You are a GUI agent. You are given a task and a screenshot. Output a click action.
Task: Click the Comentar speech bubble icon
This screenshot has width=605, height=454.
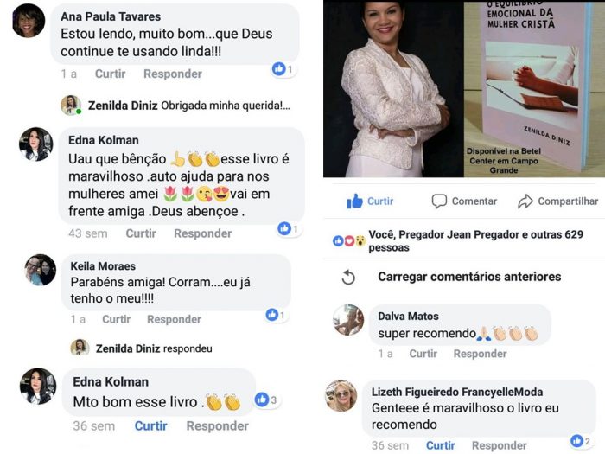pos(439,201)
